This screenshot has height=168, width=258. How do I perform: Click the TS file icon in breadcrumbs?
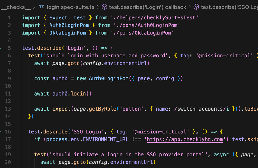tap(42, 7)
